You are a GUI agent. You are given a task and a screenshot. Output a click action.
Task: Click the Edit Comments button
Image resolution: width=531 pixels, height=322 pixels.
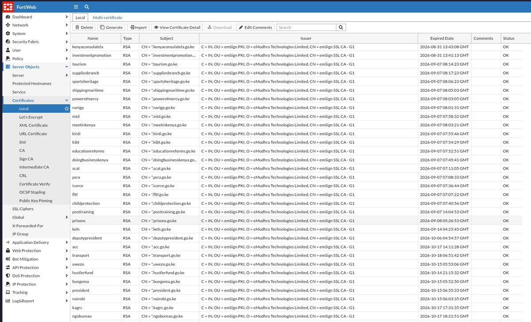[255, 27]
